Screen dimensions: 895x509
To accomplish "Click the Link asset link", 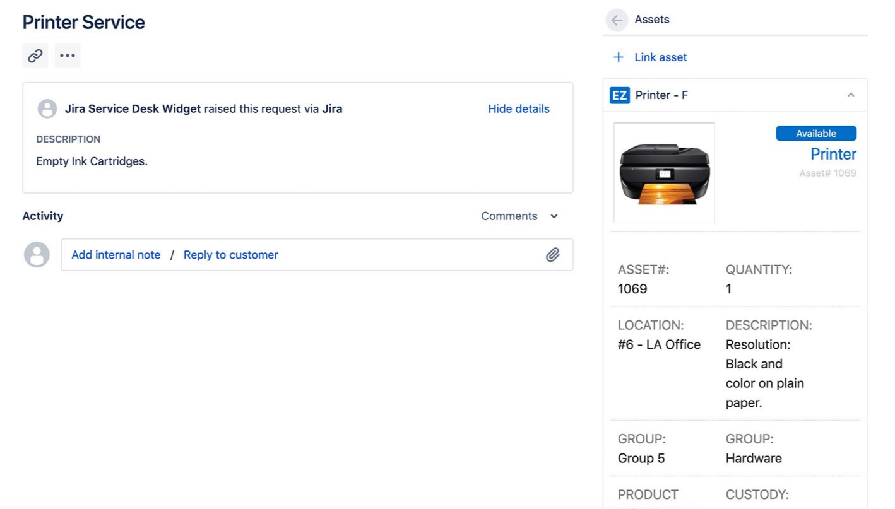I will point(660,57).
